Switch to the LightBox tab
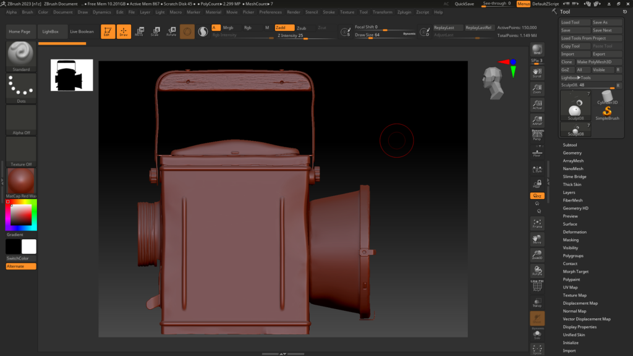Image resolution: width=633 pixels, height=356 pixels. [x=50, y=31]
